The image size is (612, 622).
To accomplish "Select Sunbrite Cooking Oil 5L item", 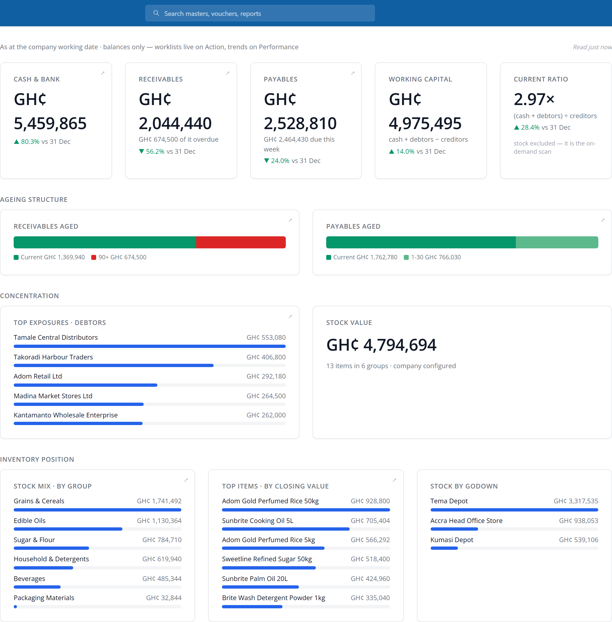I will pyautogui.click(x=306, y=524).
